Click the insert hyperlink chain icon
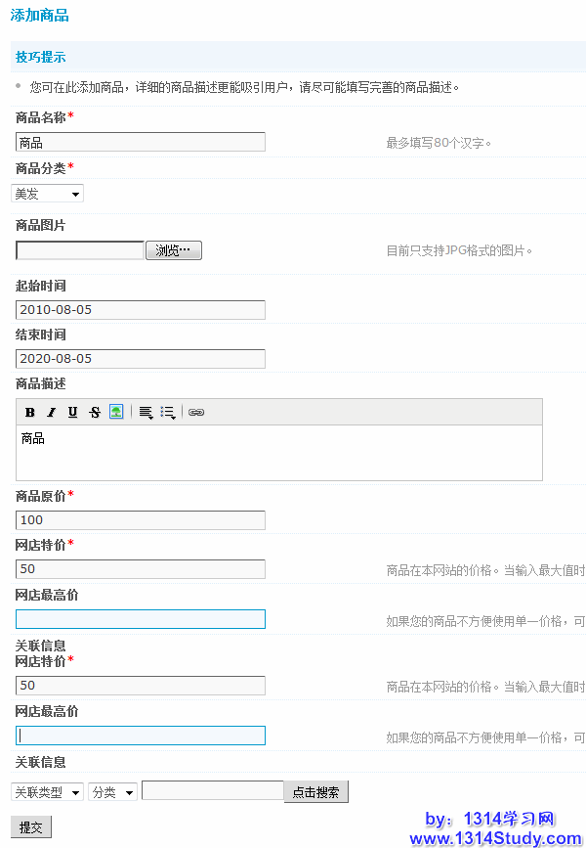586x848 pixels. [x=196, y=412]
